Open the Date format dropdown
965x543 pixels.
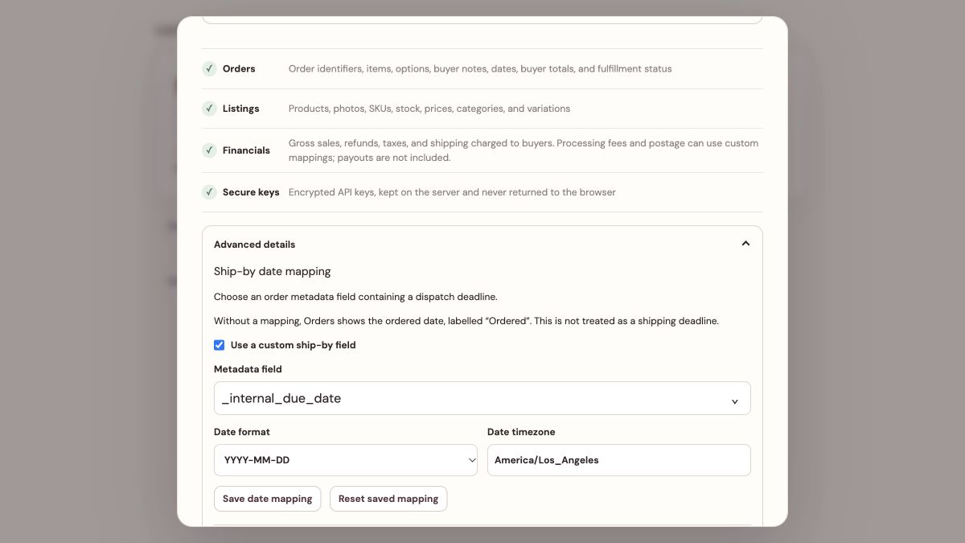tap(346, 460)
